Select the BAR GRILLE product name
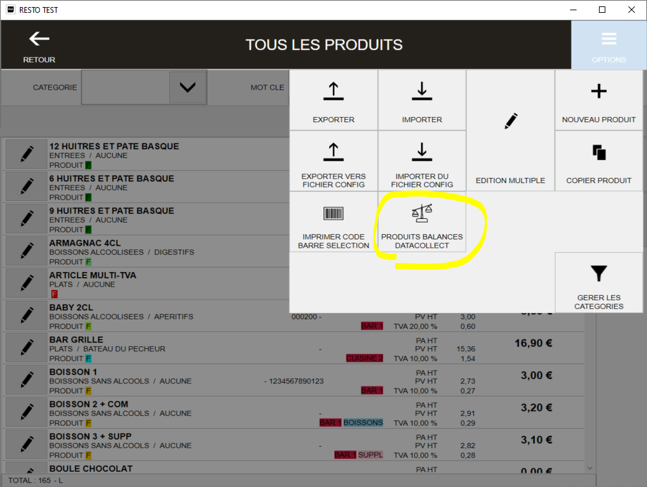The width and height of the screenshot is (647, 487). point(76,340)
